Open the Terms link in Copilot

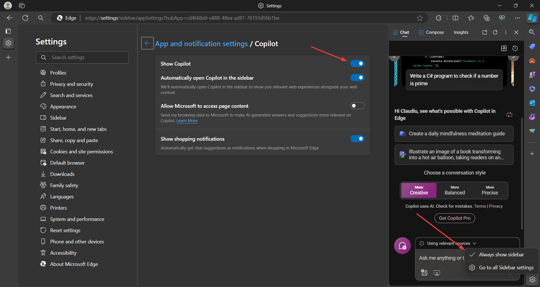click(x=480, y=206)
